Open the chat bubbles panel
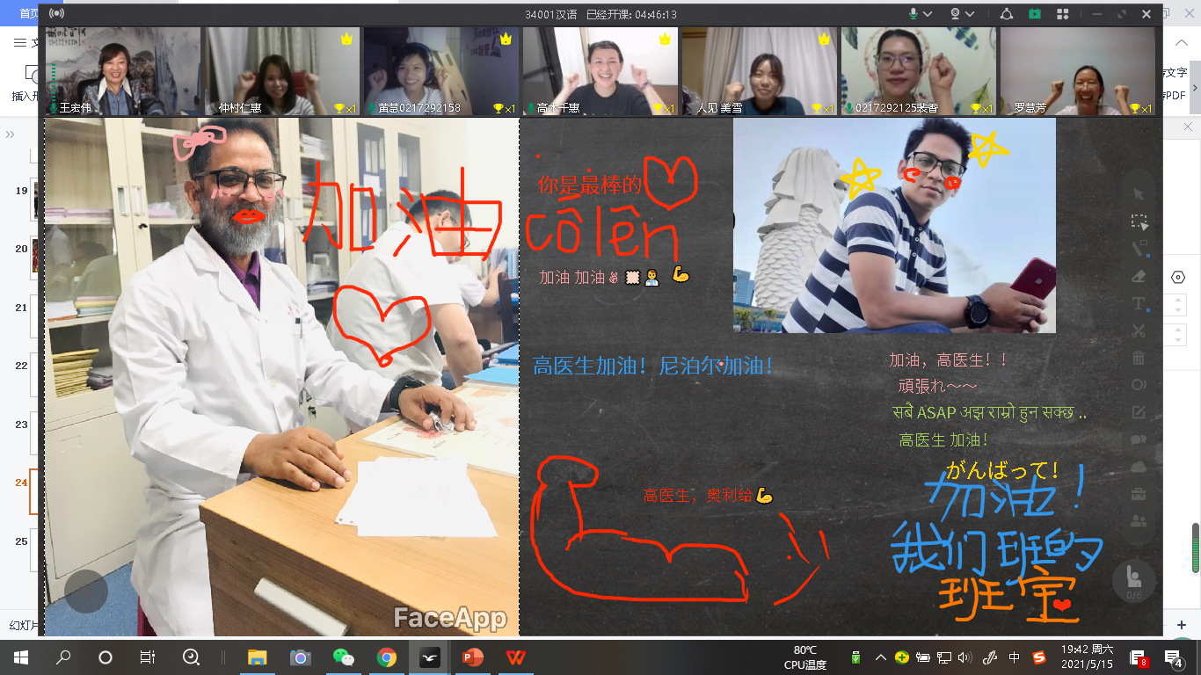 tap(1139, 439)
